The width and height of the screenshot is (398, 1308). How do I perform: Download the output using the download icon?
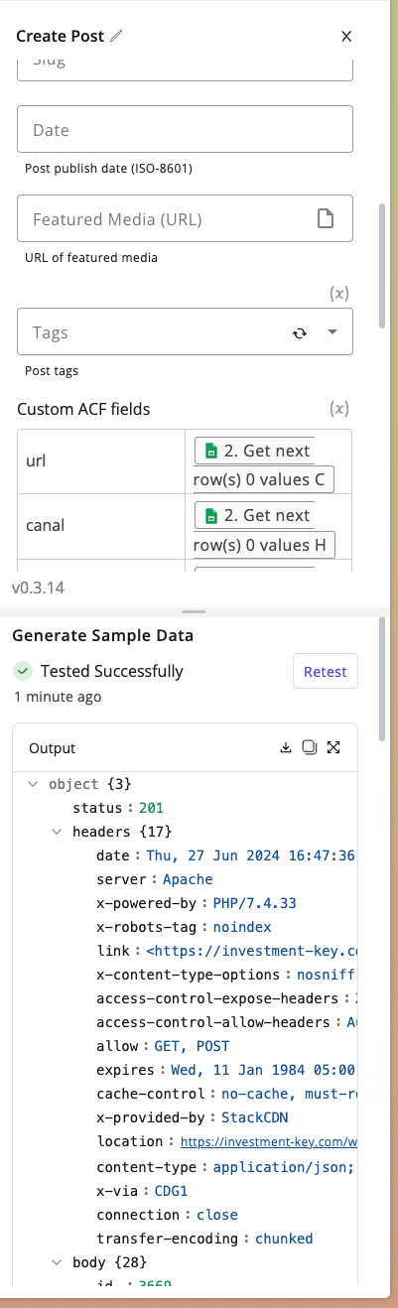tap(287, 747)
